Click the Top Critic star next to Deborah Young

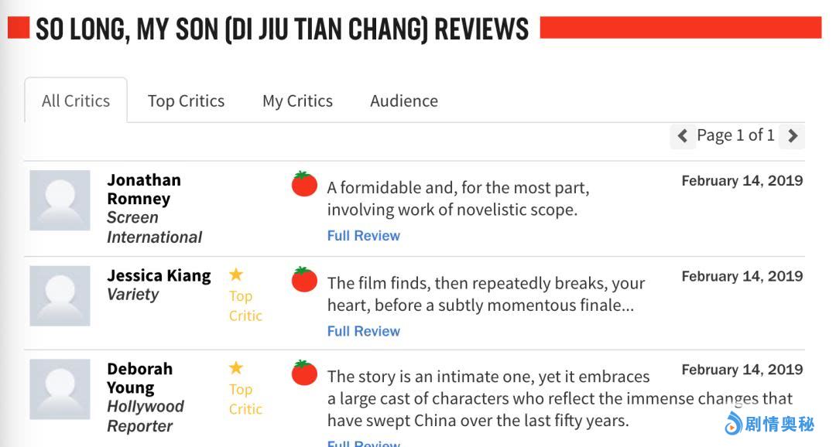click(236, 368)
